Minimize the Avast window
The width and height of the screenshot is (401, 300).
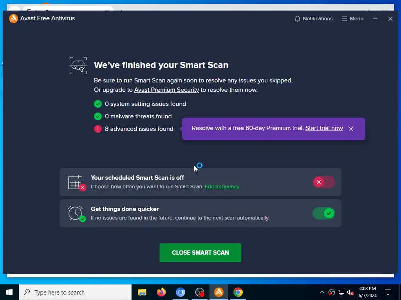(375, 19)
